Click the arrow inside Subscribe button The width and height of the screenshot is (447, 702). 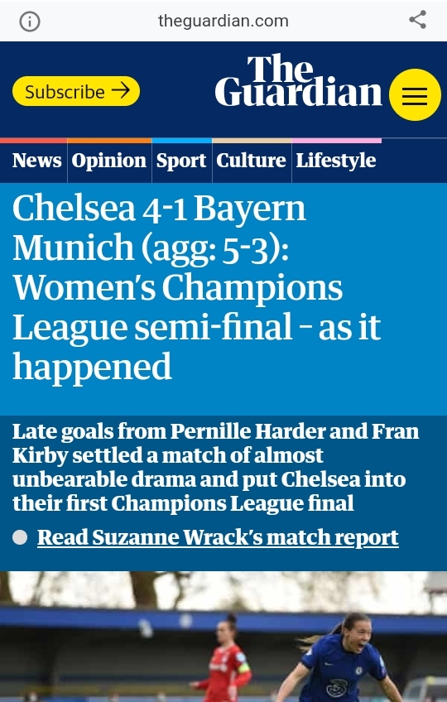point(121,91)
